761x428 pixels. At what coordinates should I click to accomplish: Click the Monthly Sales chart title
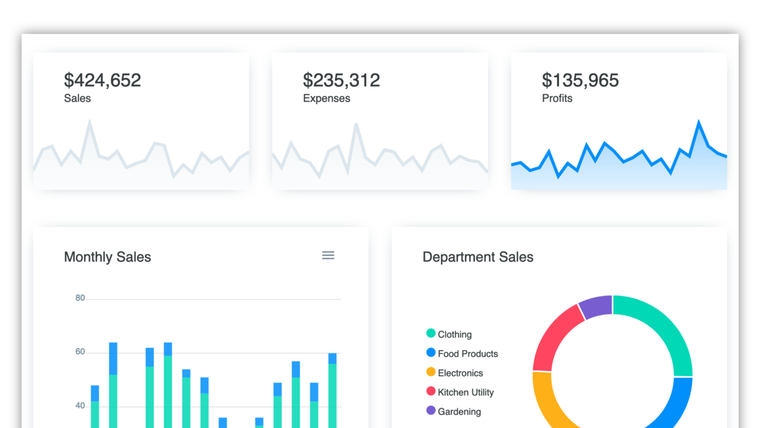tap(108, 257)
